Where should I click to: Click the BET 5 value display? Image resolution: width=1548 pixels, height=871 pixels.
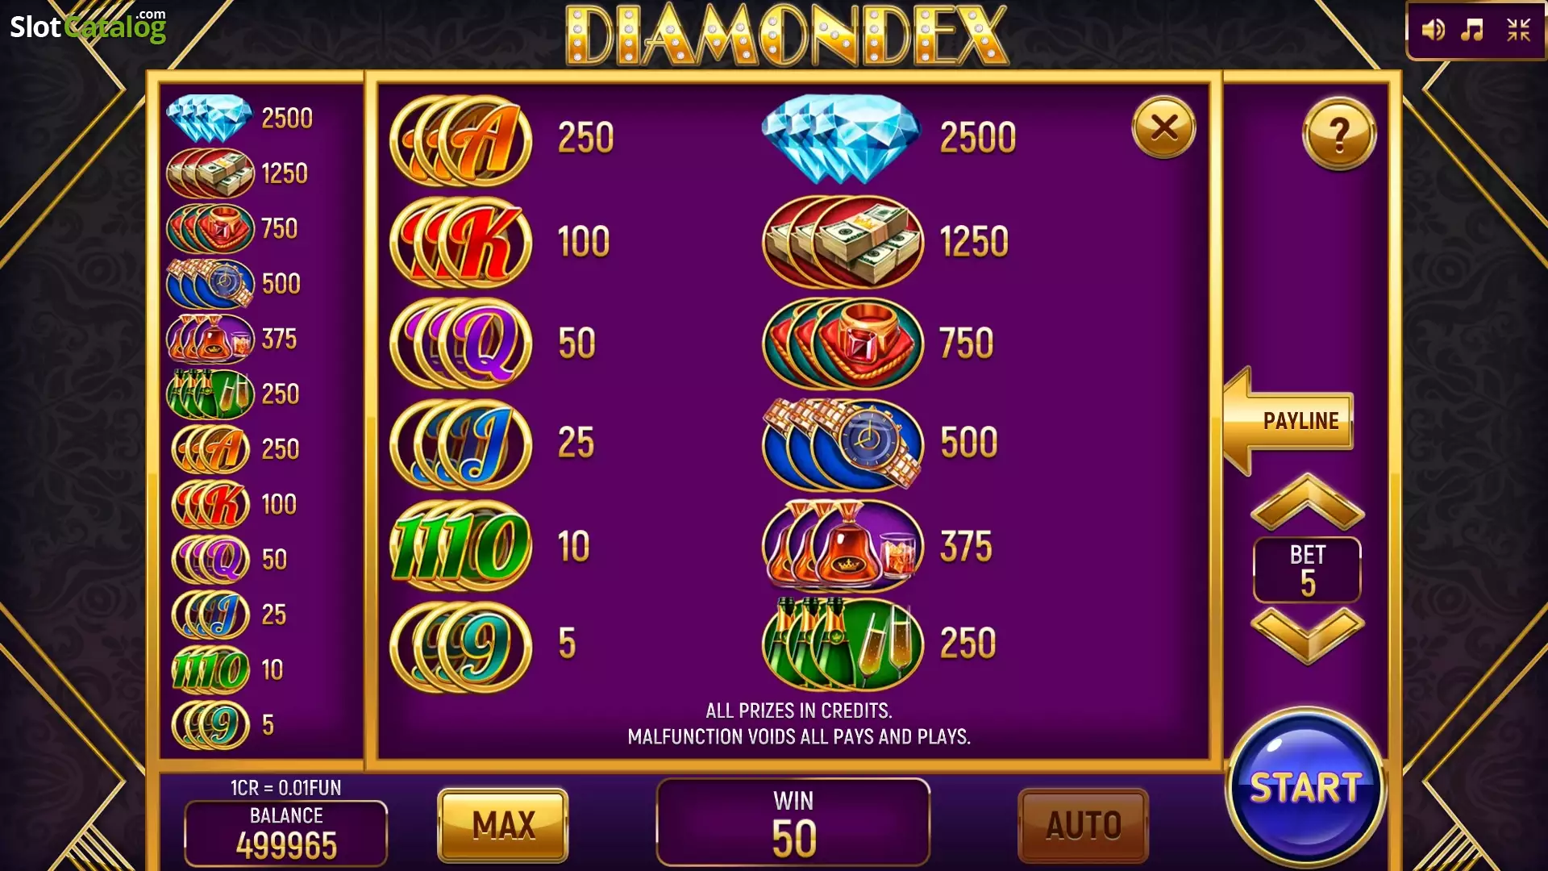[x=1307, y=569]
